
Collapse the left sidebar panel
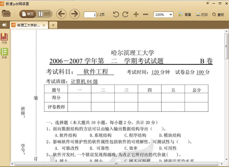(4, 25)
